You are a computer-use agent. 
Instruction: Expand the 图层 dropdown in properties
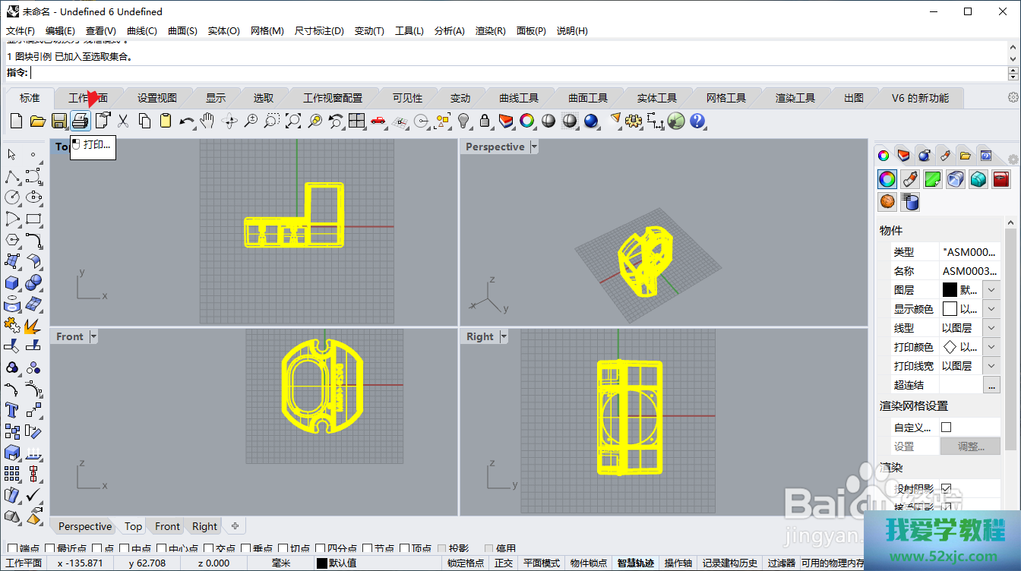pyautogui.click(x=991, y=290)
